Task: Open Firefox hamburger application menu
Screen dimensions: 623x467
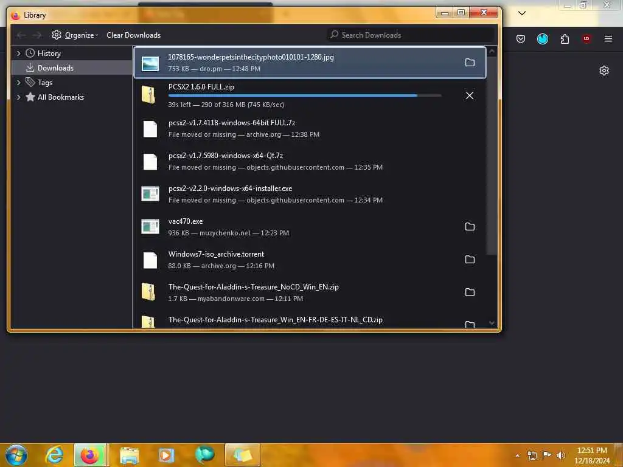Action: click(x=608, y=39)
